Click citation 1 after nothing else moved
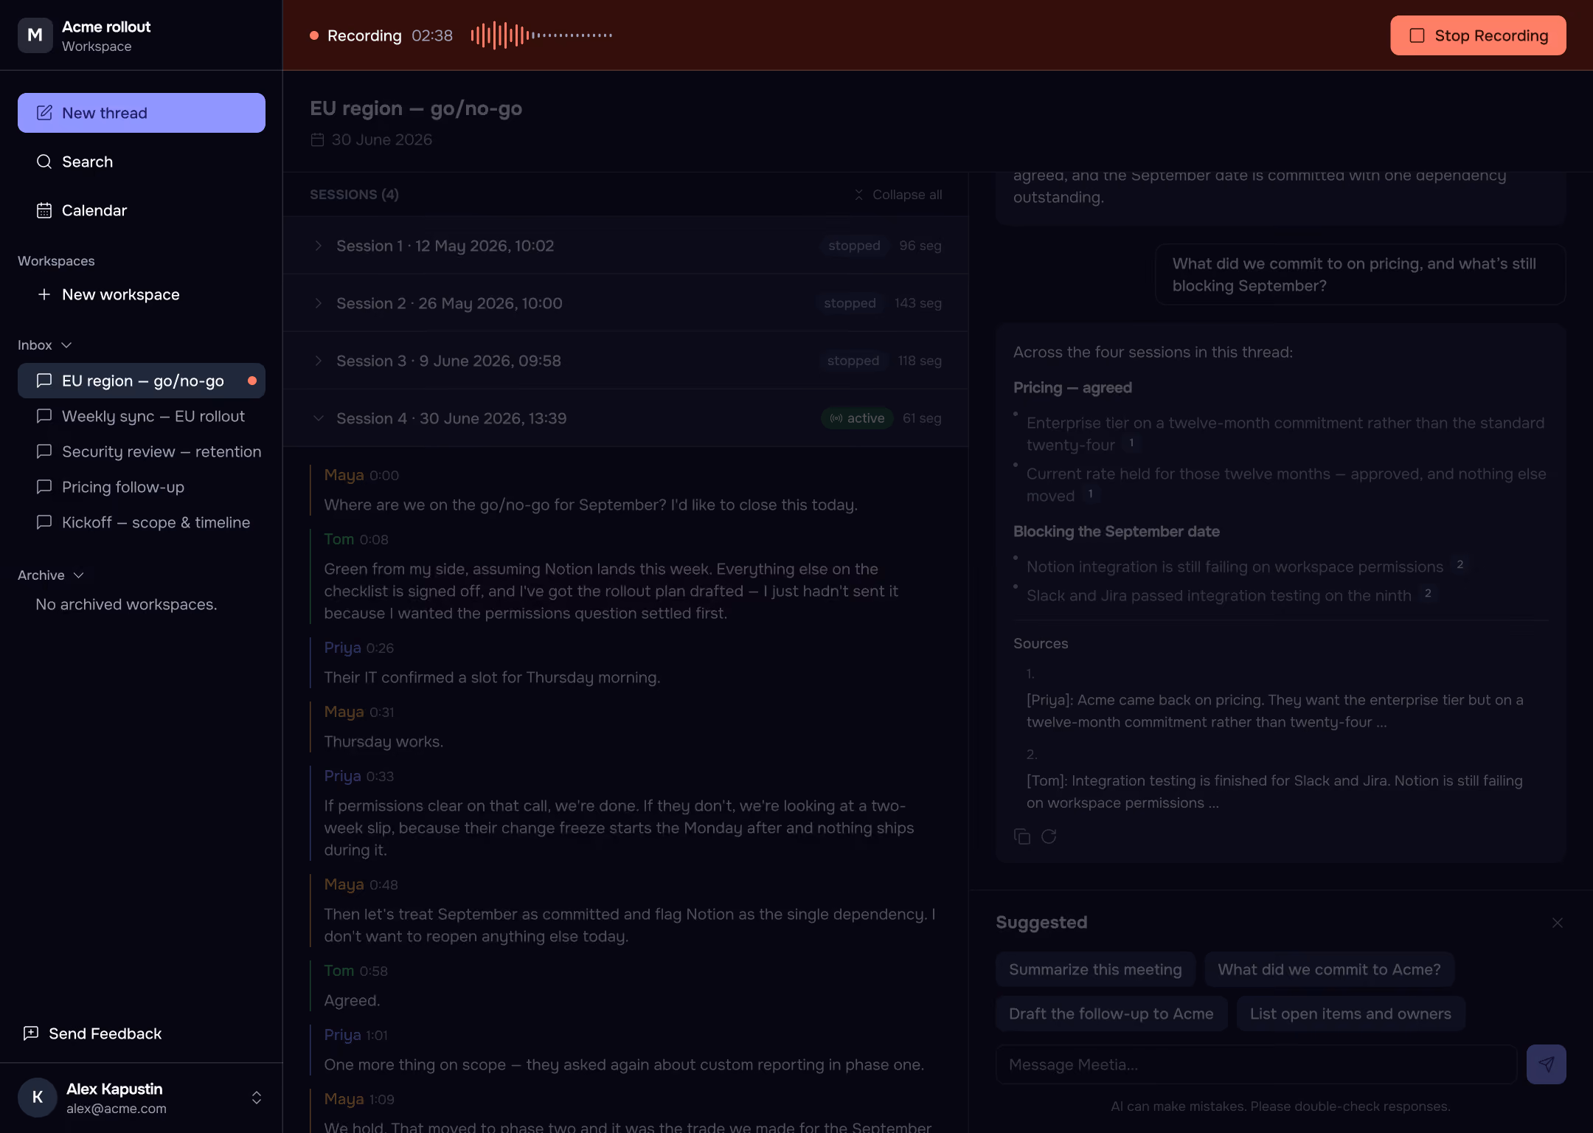This screenshot has height=1133, width=1593. 1090,493
